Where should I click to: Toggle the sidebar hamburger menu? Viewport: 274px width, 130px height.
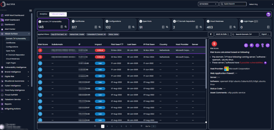point(30,11)
